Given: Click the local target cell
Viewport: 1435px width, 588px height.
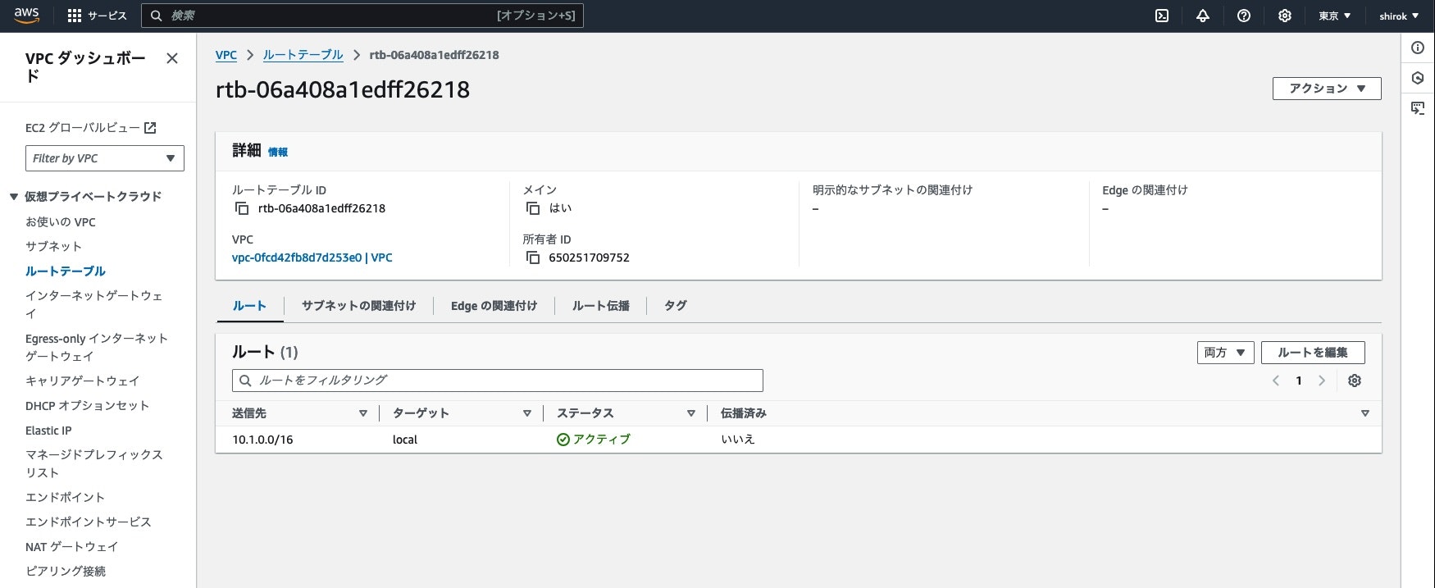Looking at the screenshot, I should (405, 440).
